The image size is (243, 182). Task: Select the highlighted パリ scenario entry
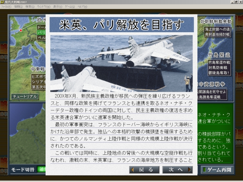[x=41, y=33]
